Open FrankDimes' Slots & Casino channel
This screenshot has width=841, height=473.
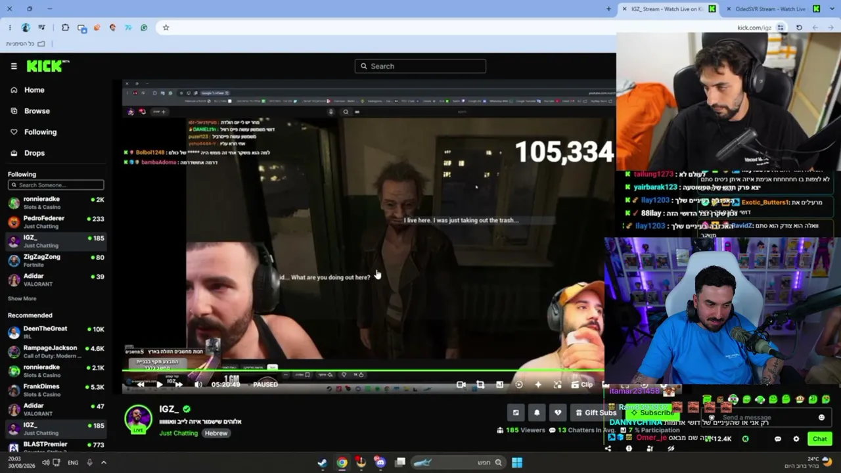56,390
